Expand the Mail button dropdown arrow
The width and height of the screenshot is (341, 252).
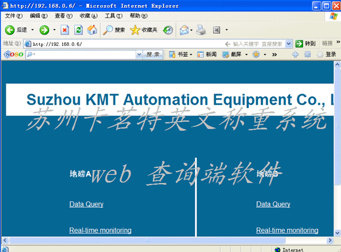click(x=192, y=30)
